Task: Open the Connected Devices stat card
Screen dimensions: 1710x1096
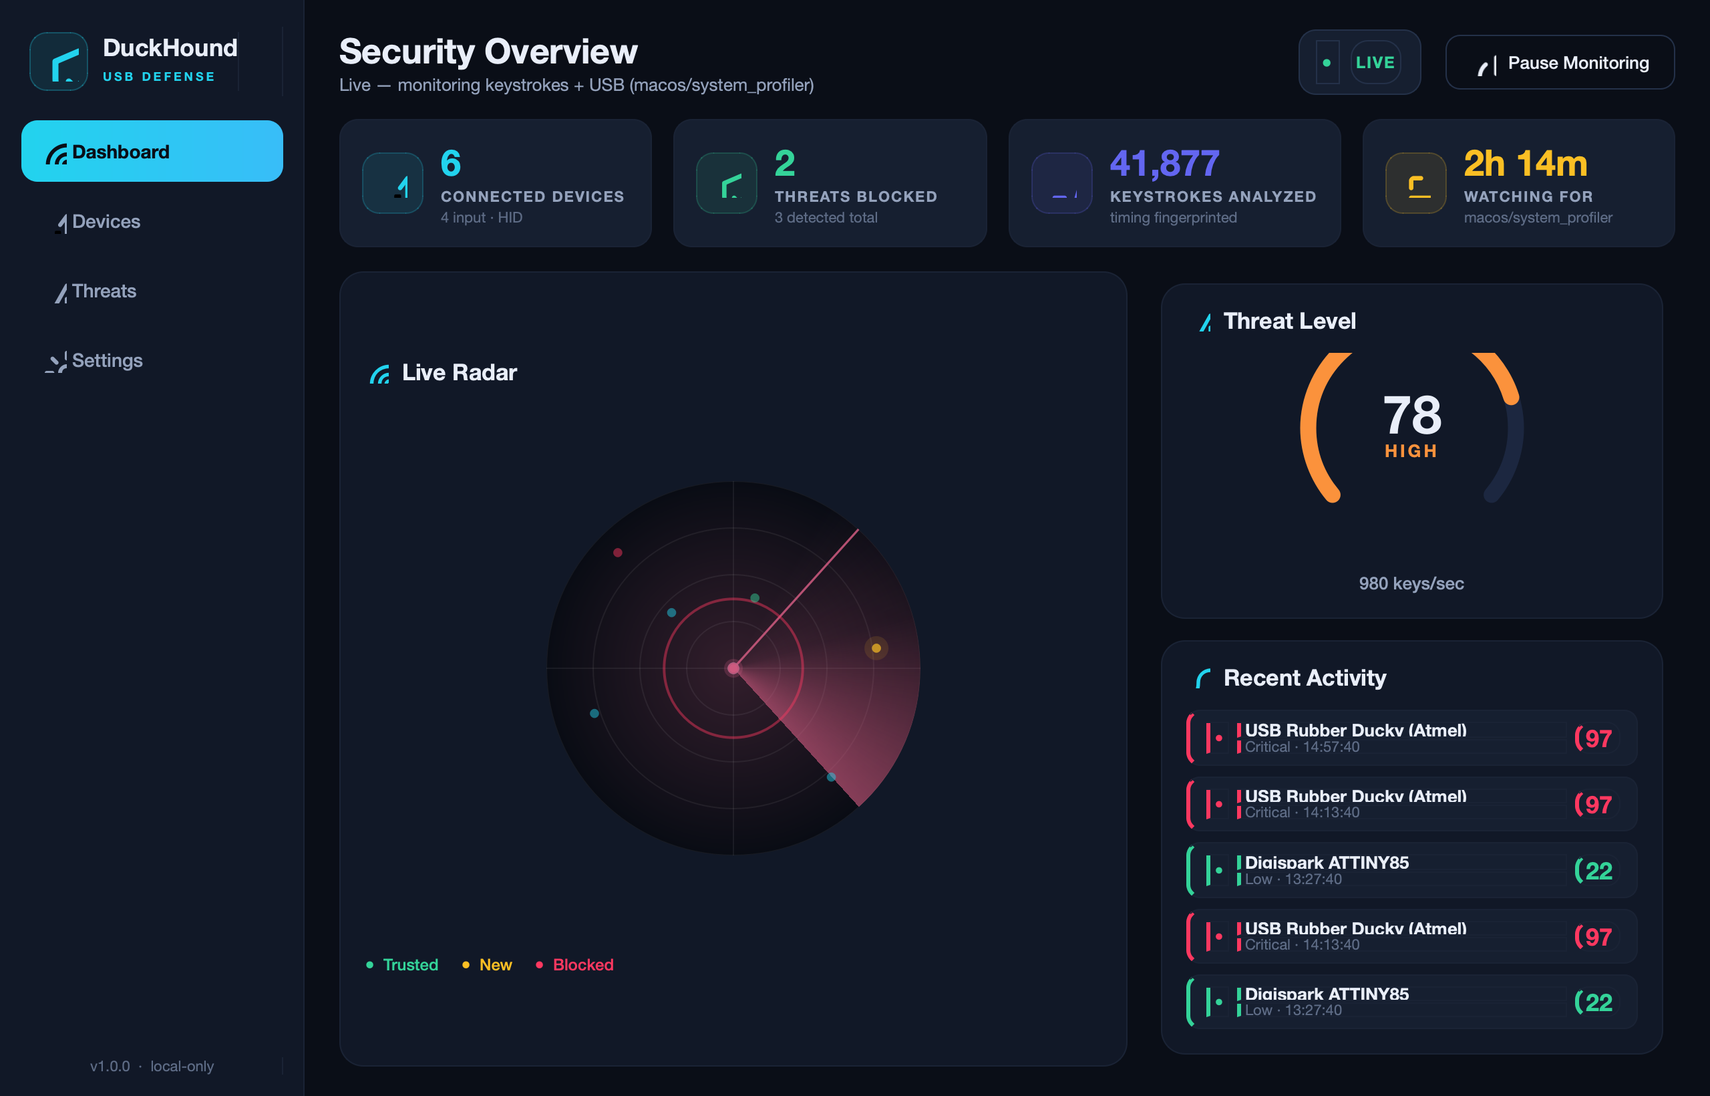Action: tap(495, 184)
